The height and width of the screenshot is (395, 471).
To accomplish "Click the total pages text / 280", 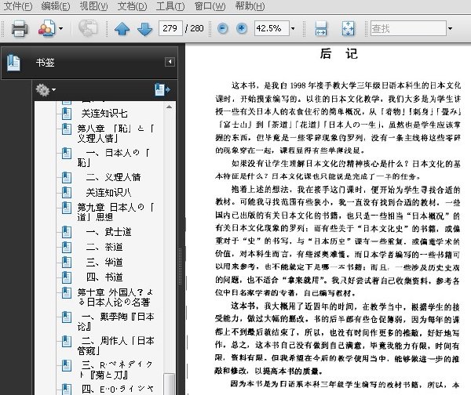I will tap(195, 28).
